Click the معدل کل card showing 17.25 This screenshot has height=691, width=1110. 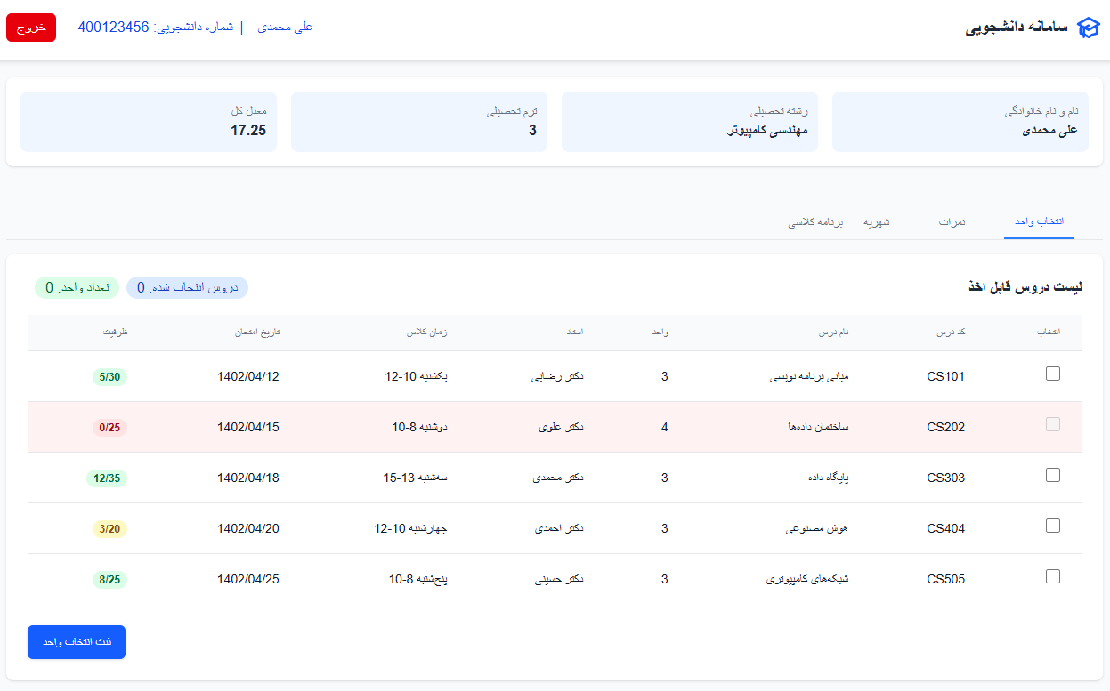point(149,122)
